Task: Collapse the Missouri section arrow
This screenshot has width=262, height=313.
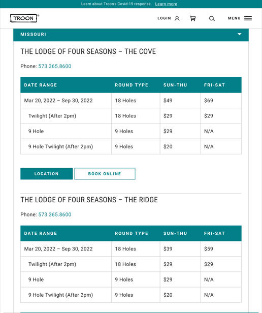Action: (240, 34)
